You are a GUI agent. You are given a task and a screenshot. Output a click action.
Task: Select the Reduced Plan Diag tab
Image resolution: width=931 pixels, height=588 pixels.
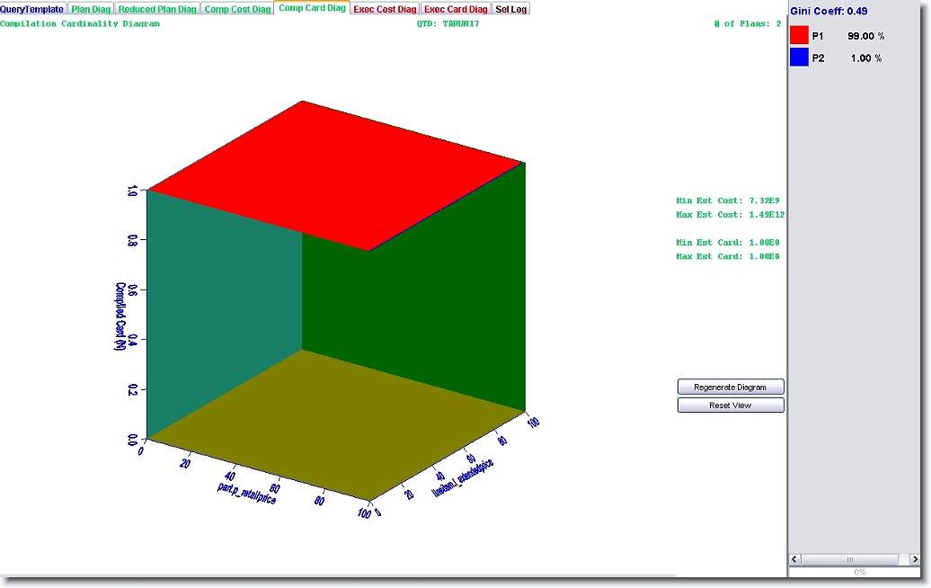(x=157, y=9)
